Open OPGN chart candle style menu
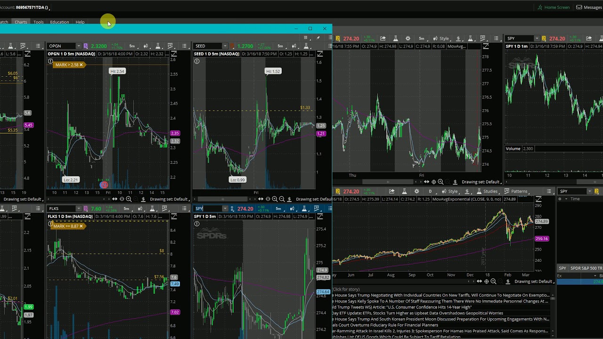The height and width of the screenshot is (339, 603). click(x=147, y=46)
